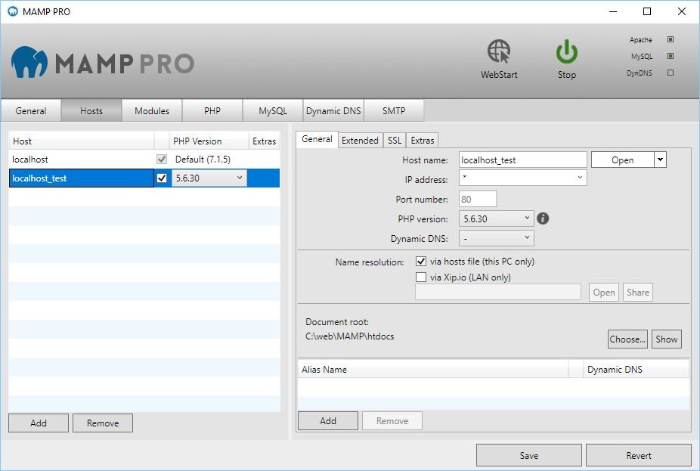Switch to the PHP tab
The image size is (700, 471).
tap(212, 110)
